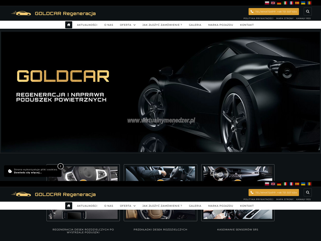Switch to Polish via flag in top header

coord(267,3)
